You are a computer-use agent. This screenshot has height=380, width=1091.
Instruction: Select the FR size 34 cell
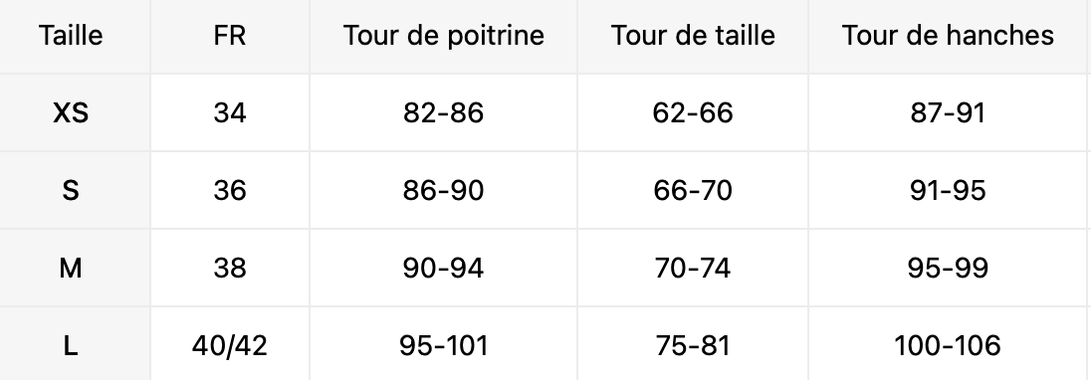click(230, 112)
